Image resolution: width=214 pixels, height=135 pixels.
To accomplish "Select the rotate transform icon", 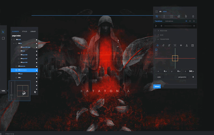I will tap(163, 45).
